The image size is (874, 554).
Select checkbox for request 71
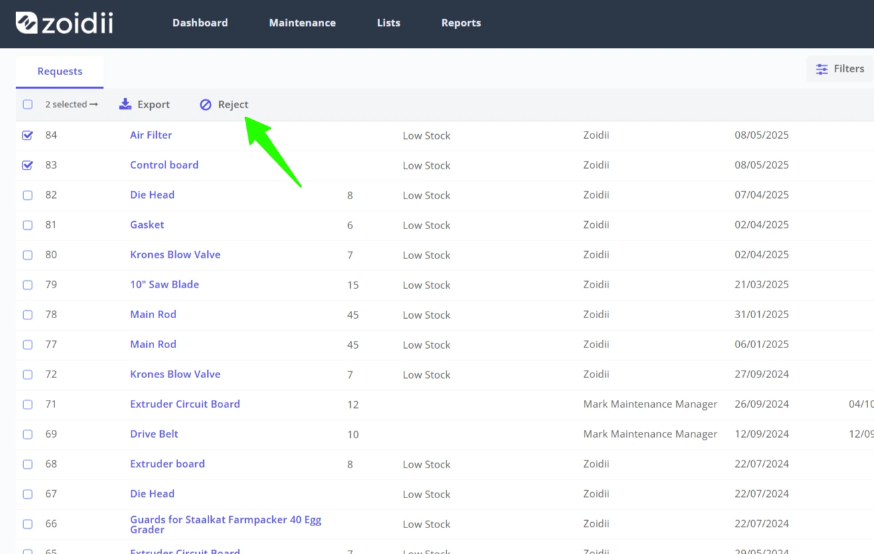[x=27, y=405]
